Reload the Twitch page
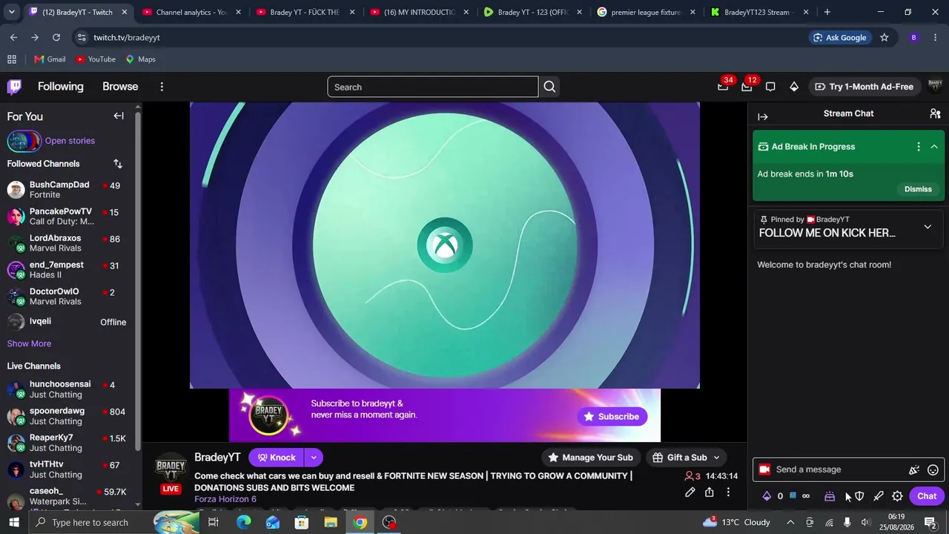Screen dimensions: 949x534 56,38
